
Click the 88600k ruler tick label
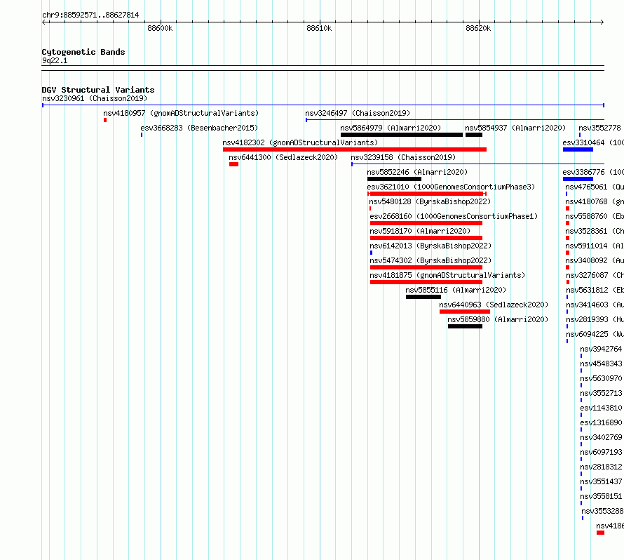click(160, 29)
